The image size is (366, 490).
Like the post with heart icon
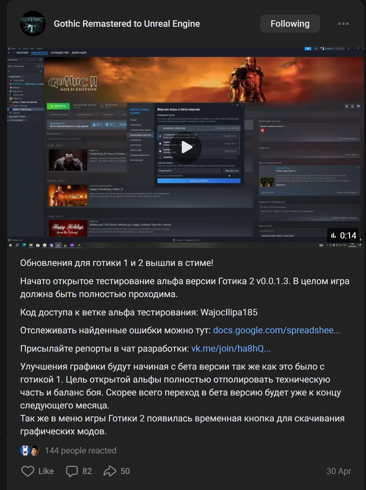28,471
